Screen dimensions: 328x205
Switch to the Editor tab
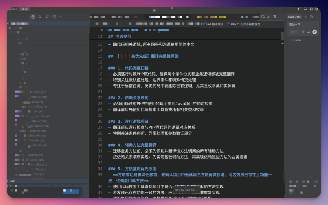click(24, 9)
